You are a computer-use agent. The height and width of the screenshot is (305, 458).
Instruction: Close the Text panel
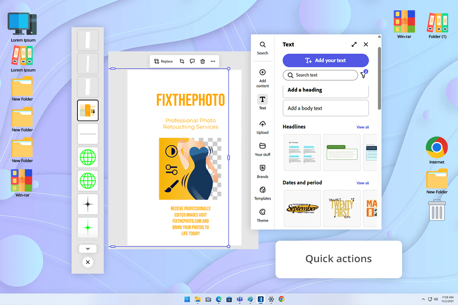pos(366,44)
